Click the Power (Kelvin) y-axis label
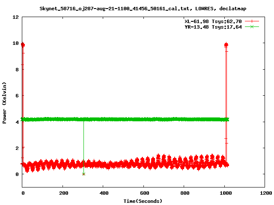 tap(4, 103)
